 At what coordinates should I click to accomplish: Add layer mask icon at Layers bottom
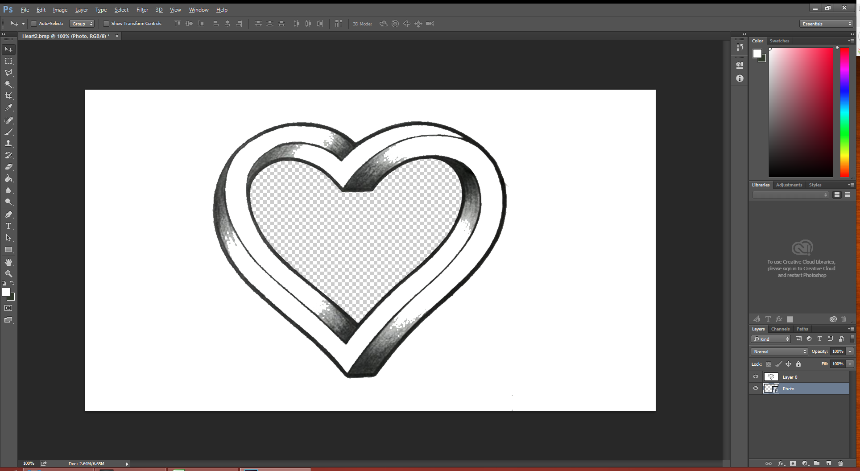coord(793,463)
